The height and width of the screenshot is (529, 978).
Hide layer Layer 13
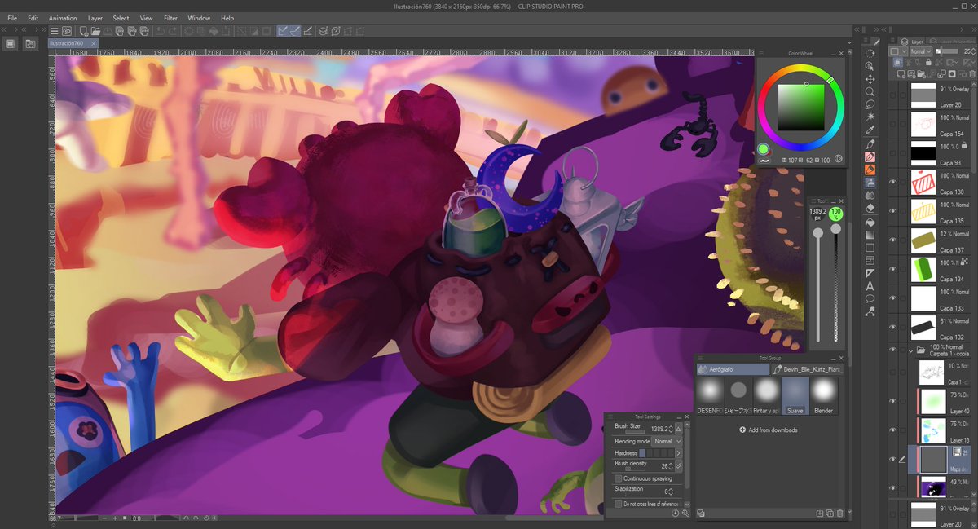[892, 430]
